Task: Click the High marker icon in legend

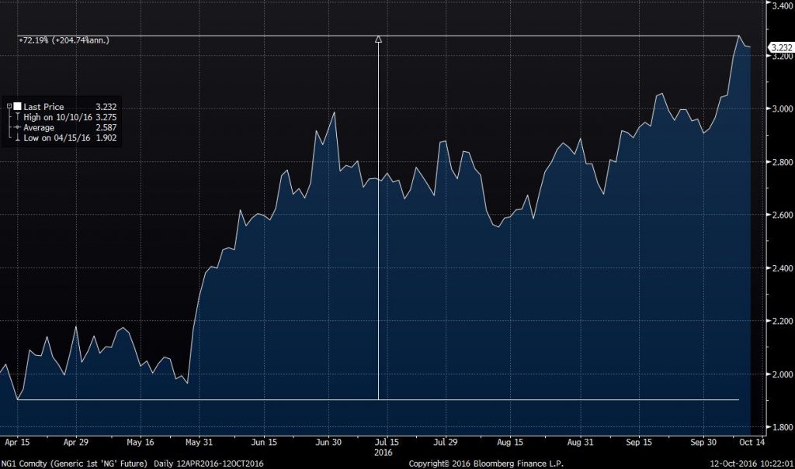Action: click(x=16, y=117)
